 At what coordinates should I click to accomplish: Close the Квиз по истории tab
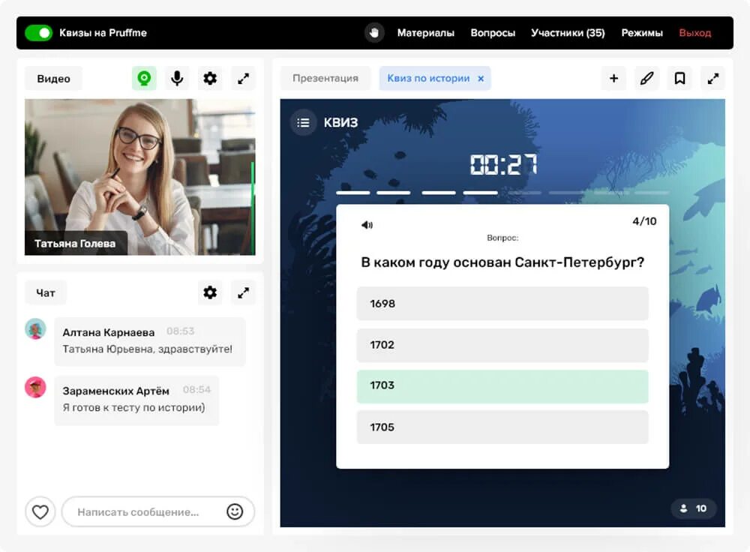click(481, 79)
